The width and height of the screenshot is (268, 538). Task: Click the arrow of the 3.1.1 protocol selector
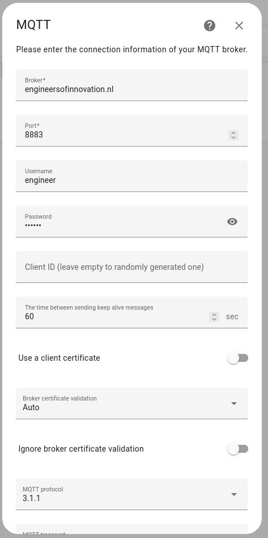[x=234, y=494]
